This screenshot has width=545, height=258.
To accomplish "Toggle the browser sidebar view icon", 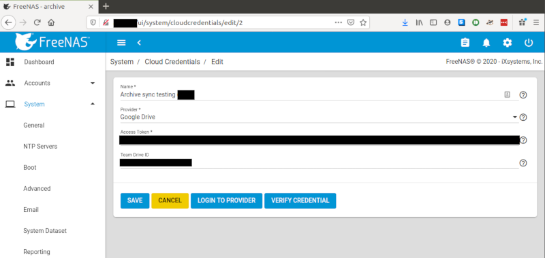I will click(433, 22).
